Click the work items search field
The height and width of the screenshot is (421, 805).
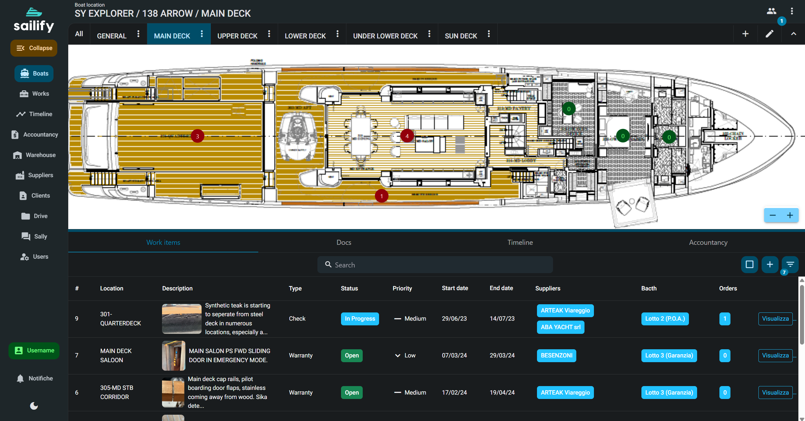pyautogui.click(x=435, y=265)
